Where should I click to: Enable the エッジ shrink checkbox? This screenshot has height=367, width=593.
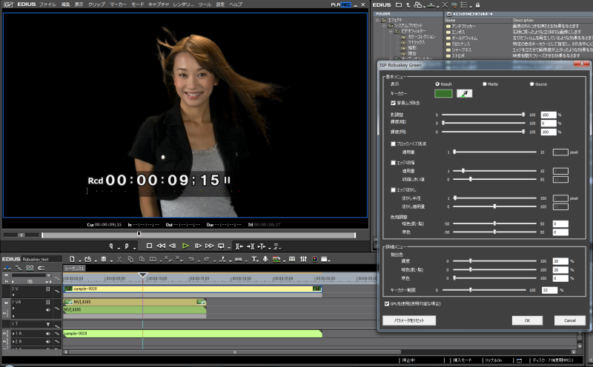pos(393,162)
